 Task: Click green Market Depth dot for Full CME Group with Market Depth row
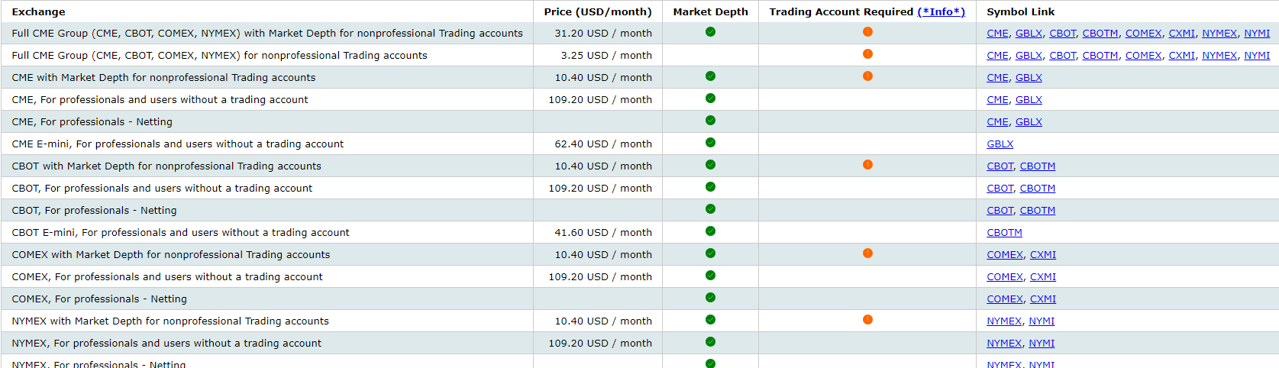[x=710, y=32]
